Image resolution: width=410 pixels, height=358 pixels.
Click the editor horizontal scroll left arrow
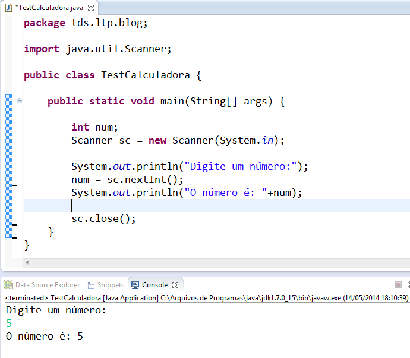(x=27, y=262)
